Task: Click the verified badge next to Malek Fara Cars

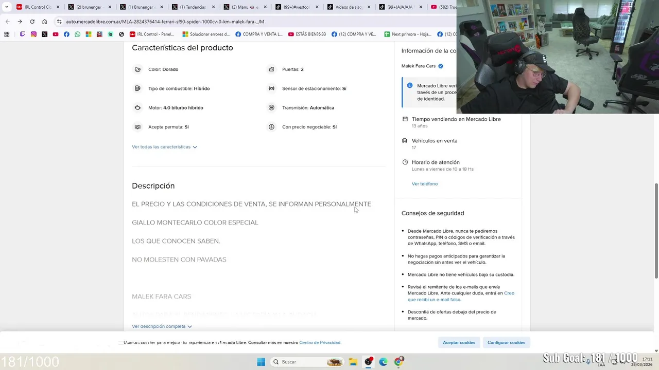Action: [441, 66]
